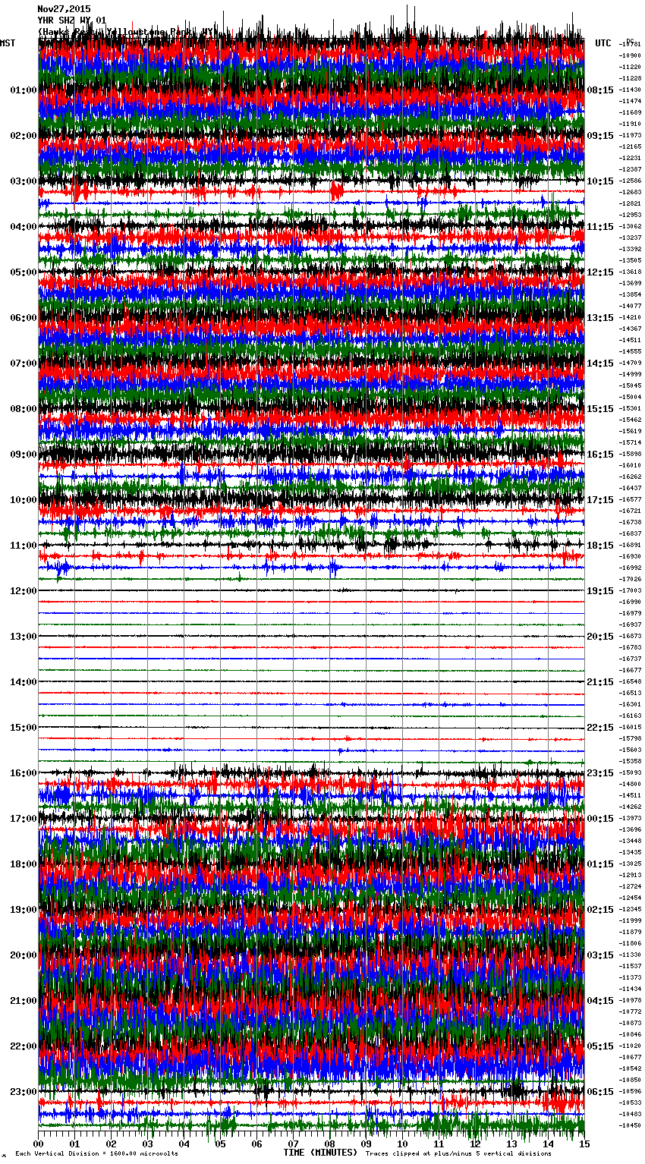The height and width of the screenshot is (1164, 645).
Task: Click the offset value "-11330"
Action: point(631,955)
